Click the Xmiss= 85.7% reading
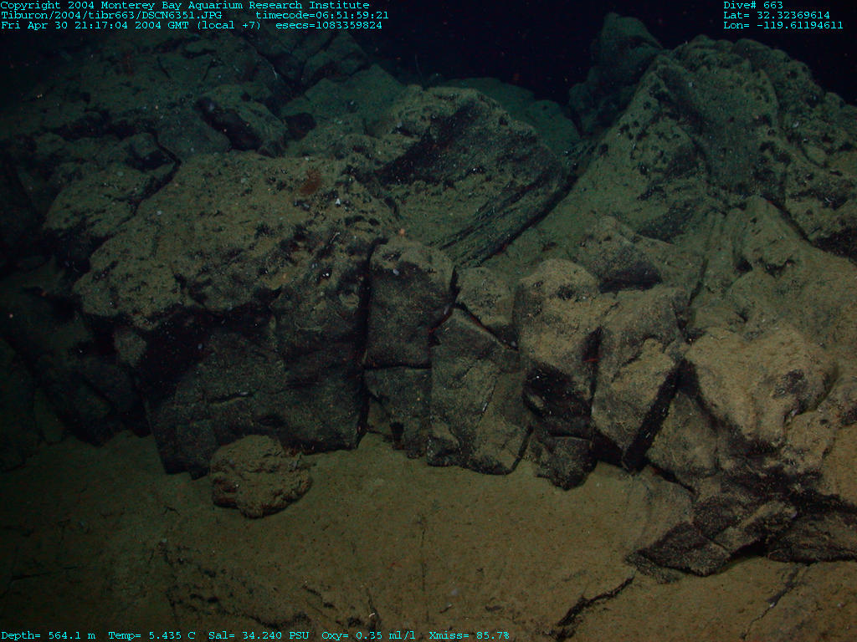This screenshot has height=642, width=857. click(469, 635)
